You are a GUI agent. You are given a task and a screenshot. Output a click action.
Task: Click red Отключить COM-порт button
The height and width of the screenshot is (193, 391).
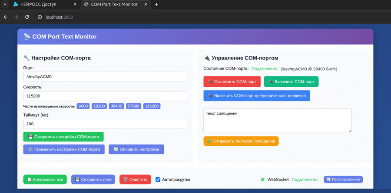(232, 82)
